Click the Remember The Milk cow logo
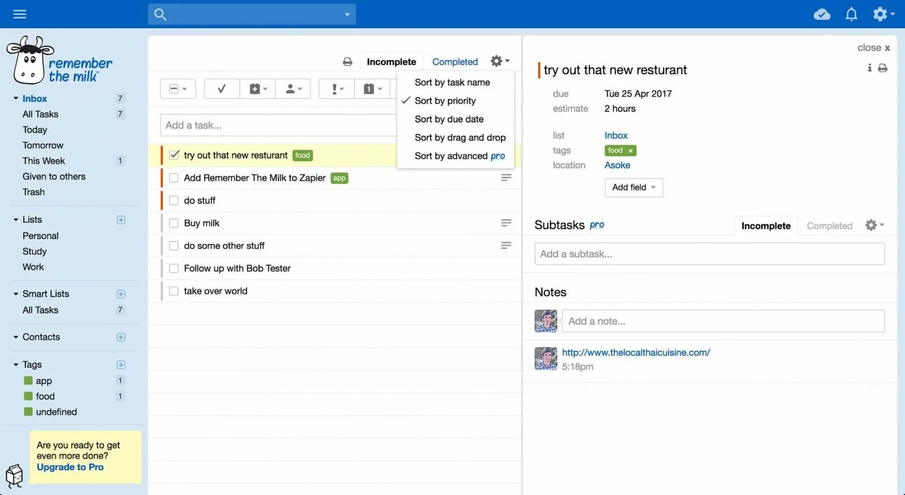905x495 pixels. [x=59, y=61]
